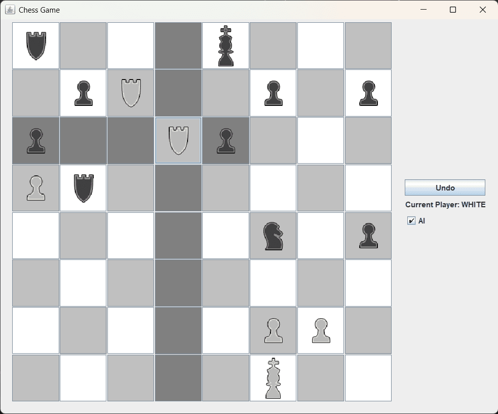Click the black pawn on h7
This screenshot has width=498, height=414.
368,93
